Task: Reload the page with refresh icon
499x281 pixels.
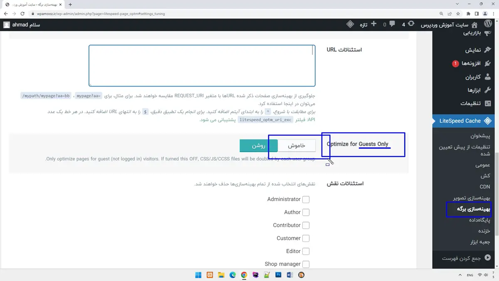Action: [23, 13]
